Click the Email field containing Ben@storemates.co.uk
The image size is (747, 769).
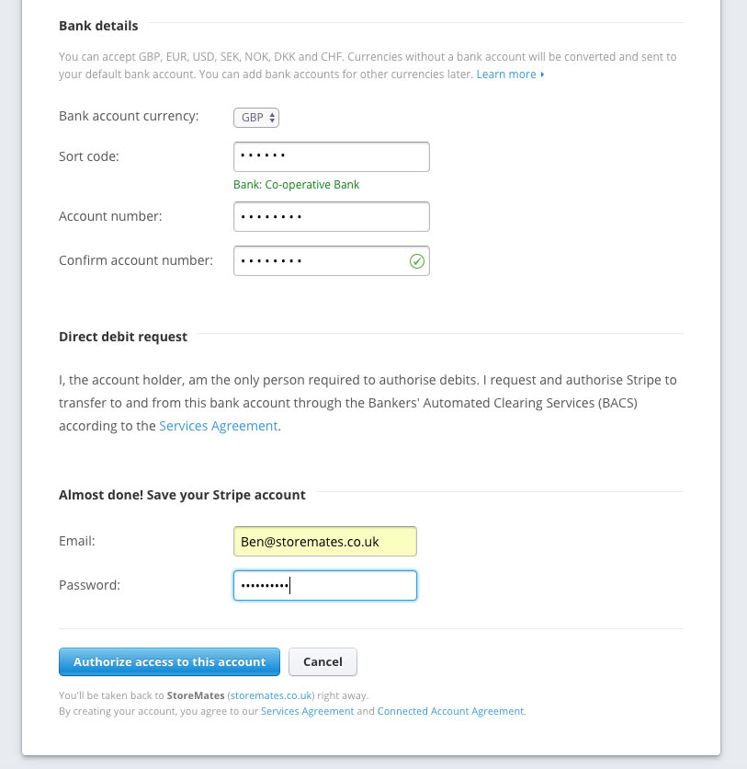click(x=324, y=542)
